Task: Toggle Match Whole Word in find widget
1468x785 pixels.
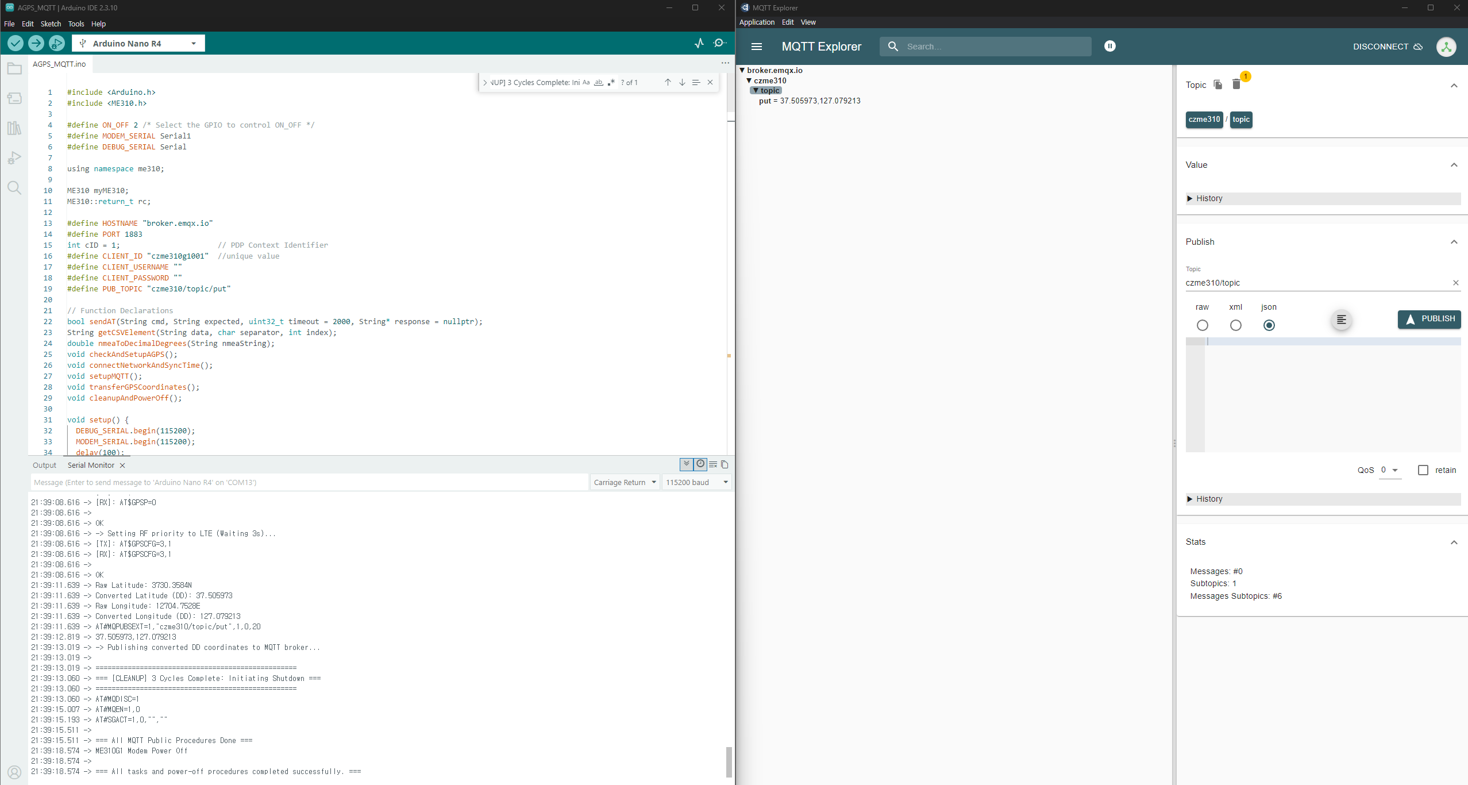Action: click(598, 82)
